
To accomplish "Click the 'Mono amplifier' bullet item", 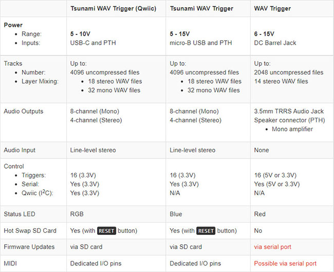I will [x=292, y=129].
